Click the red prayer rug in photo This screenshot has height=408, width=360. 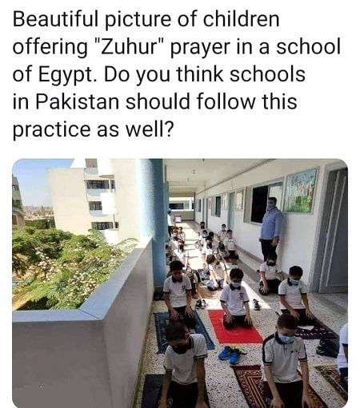pyautogui.click(x=235, y=327)
